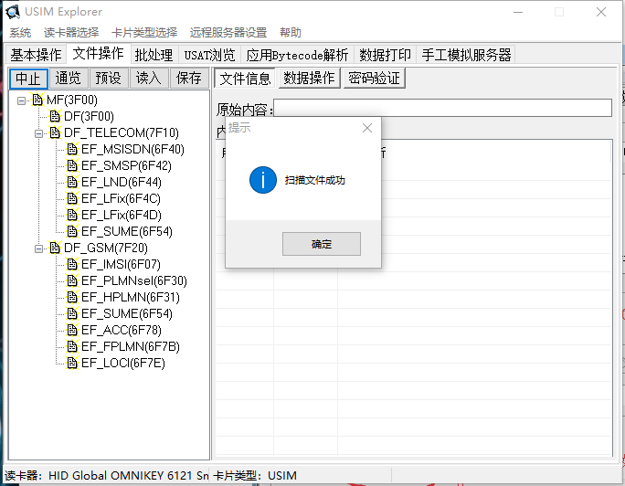This screenshot has width=625, height=486.
Task: Collapse the DF_TELECOM(7F10) tree branch
Action: coord(39,132)
